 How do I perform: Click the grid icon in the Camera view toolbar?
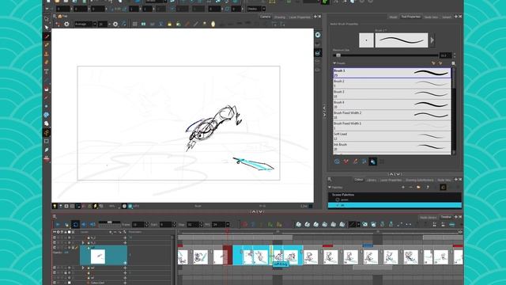[135, 24]
